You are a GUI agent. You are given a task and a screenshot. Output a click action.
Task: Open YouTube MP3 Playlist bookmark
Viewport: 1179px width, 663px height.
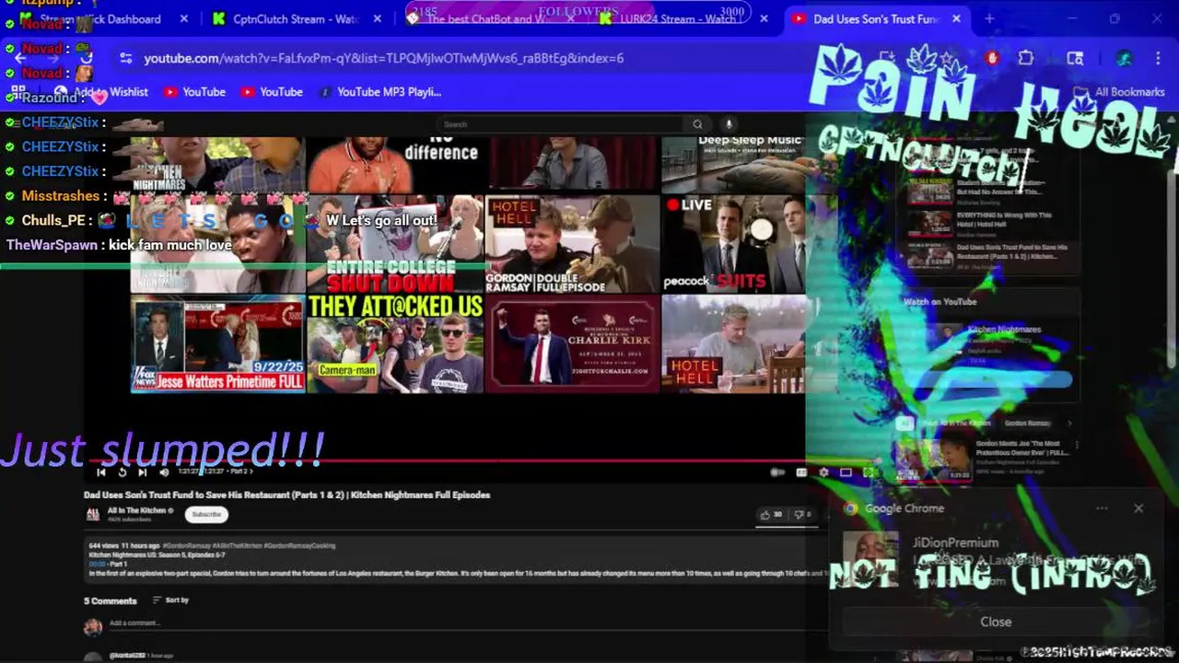pos(379,92)
